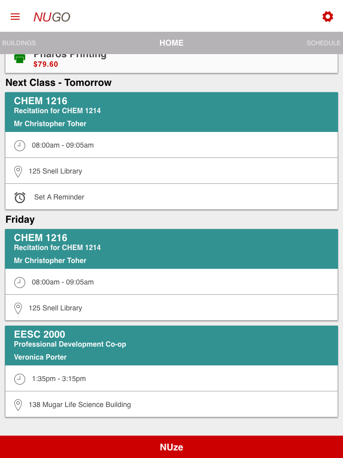
Task: Tap the Friday CHEM 1216 clock icon
Action: pos(20,282)
